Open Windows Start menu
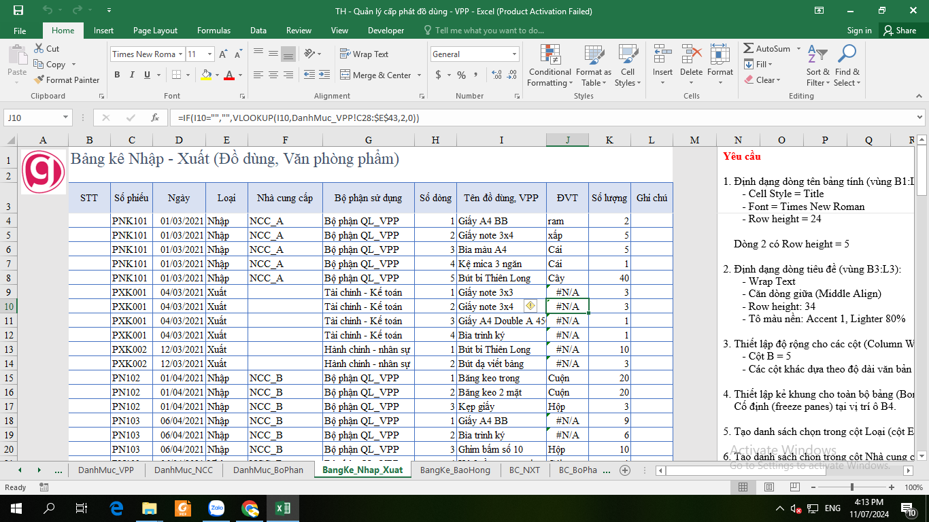Image resolution: width=929 pixels, height=522 pixels. pos(16,508)
